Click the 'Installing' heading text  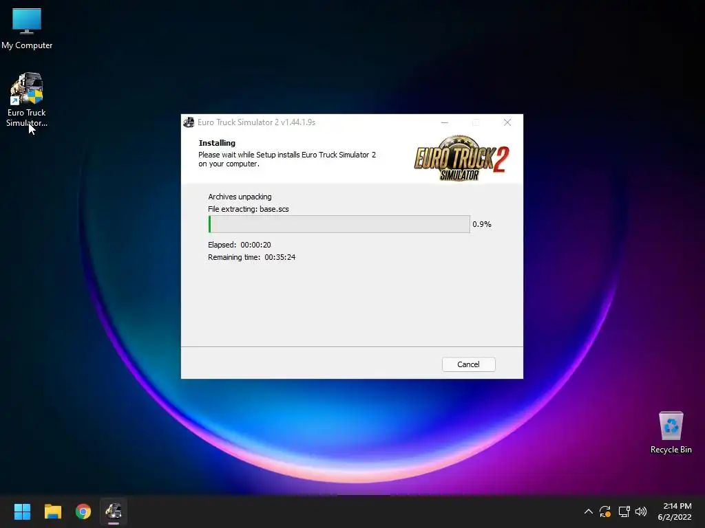217,143
